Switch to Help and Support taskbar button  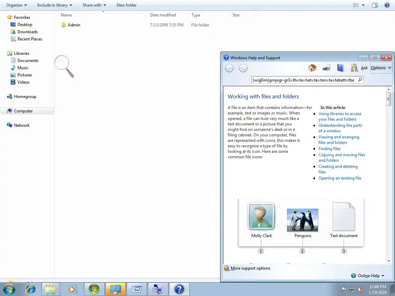(179, 289)
